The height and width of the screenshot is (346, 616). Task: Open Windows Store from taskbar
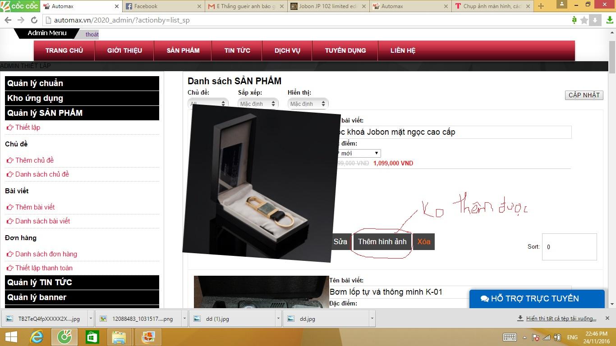point(92,337)
